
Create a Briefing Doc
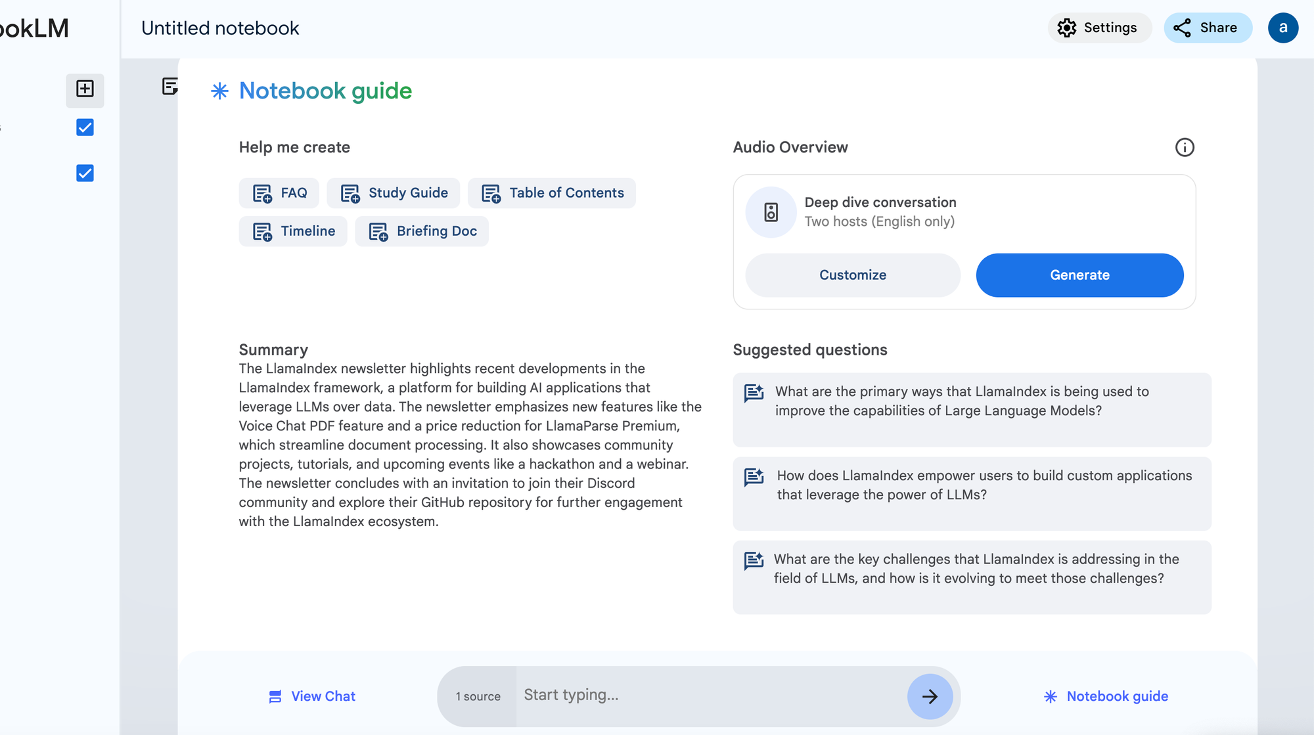click(422, 231)
